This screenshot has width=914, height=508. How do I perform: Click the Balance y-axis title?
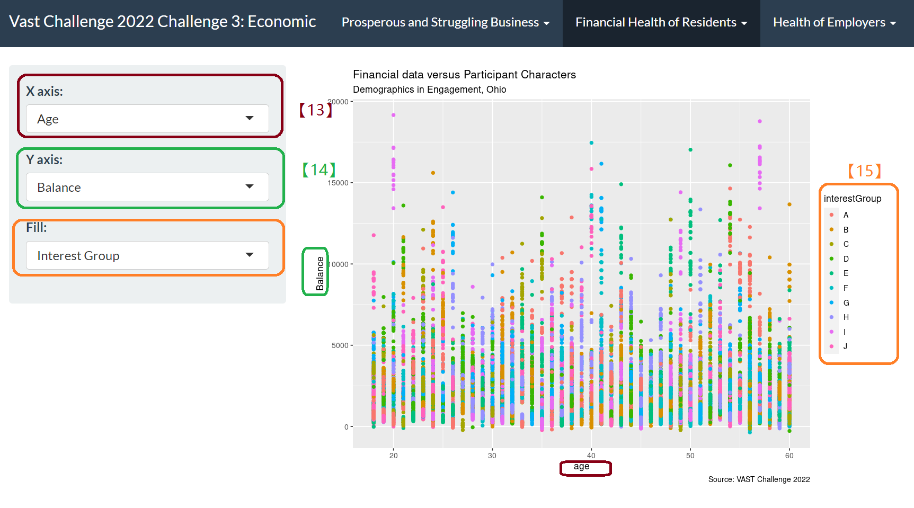320,273
